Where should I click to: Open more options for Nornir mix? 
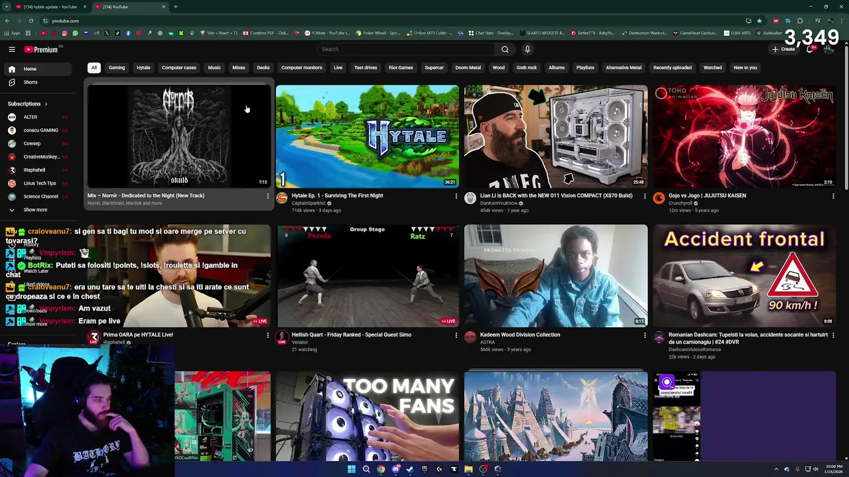[267, 196]
